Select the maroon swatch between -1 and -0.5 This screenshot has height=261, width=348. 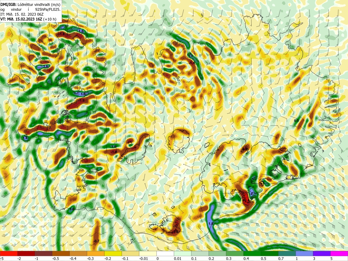coord(43,253)
